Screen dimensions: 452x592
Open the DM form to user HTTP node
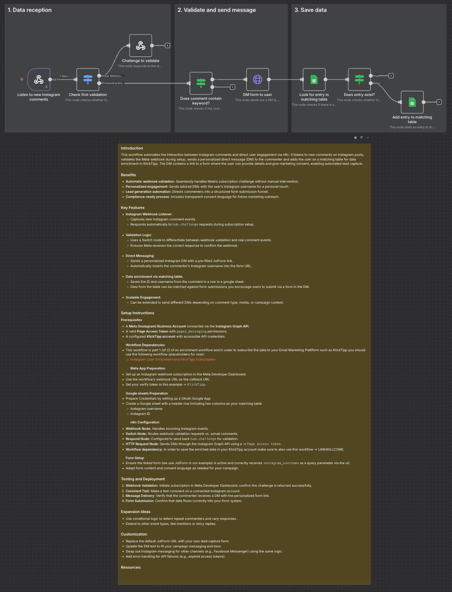point(257,79)
